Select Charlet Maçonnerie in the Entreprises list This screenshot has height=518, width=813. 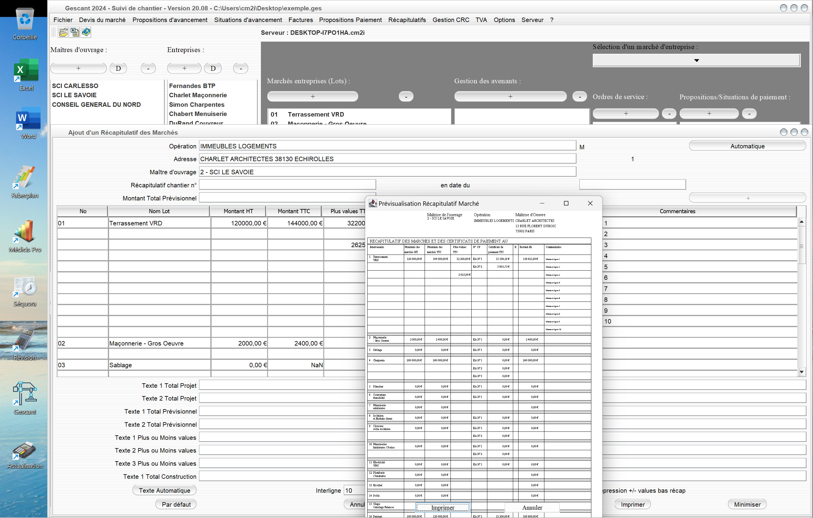click(x=198, y=95)
